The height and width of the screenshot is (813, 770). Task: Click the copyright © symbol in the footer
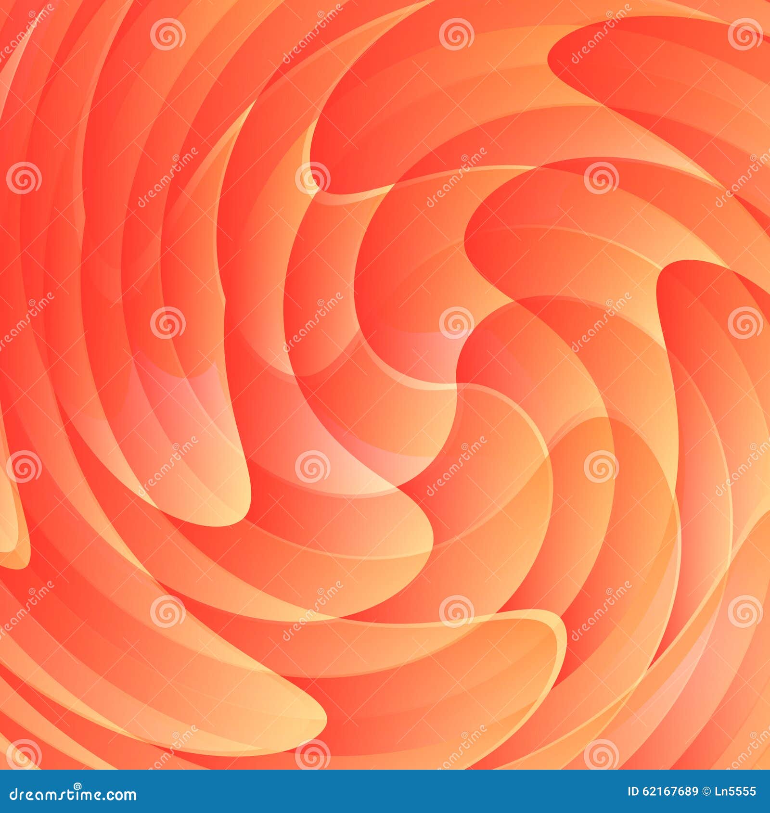pos(706,791)
